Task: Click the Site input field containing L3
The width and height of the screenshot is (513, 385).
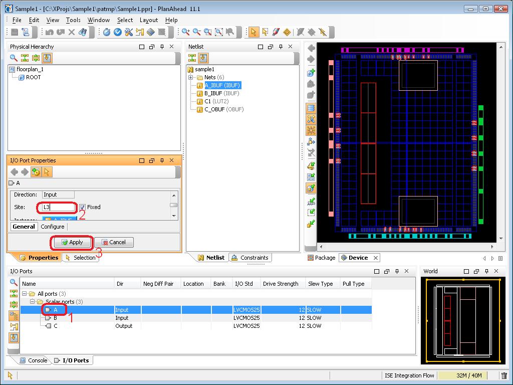Action: 58,207
